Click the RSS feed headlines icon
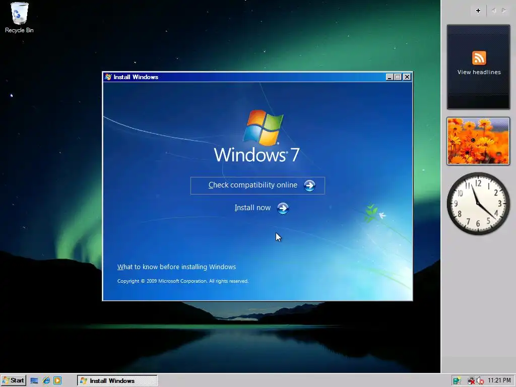The height and width of the screenshot is (387, 516). click(x=479, y=58)
